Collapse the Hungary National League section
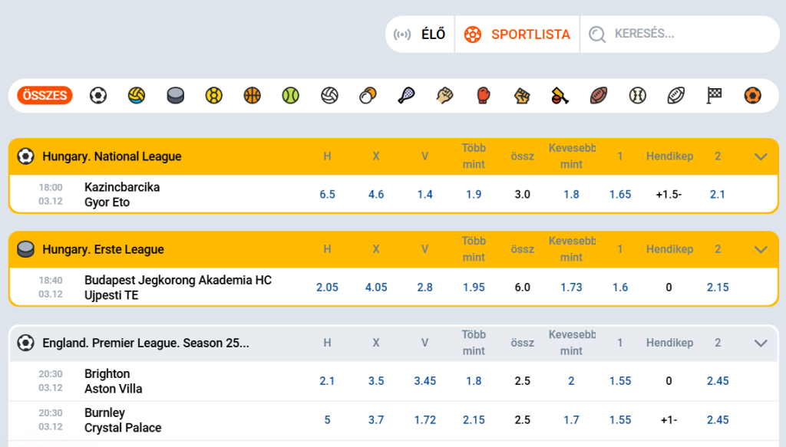This screenshot has height=447, width=786. coord(761,156)
